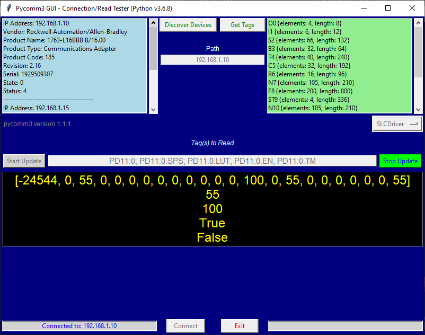
Task: Click the Connected to 192.168.1.10 link
Action: tap(79, 325)
